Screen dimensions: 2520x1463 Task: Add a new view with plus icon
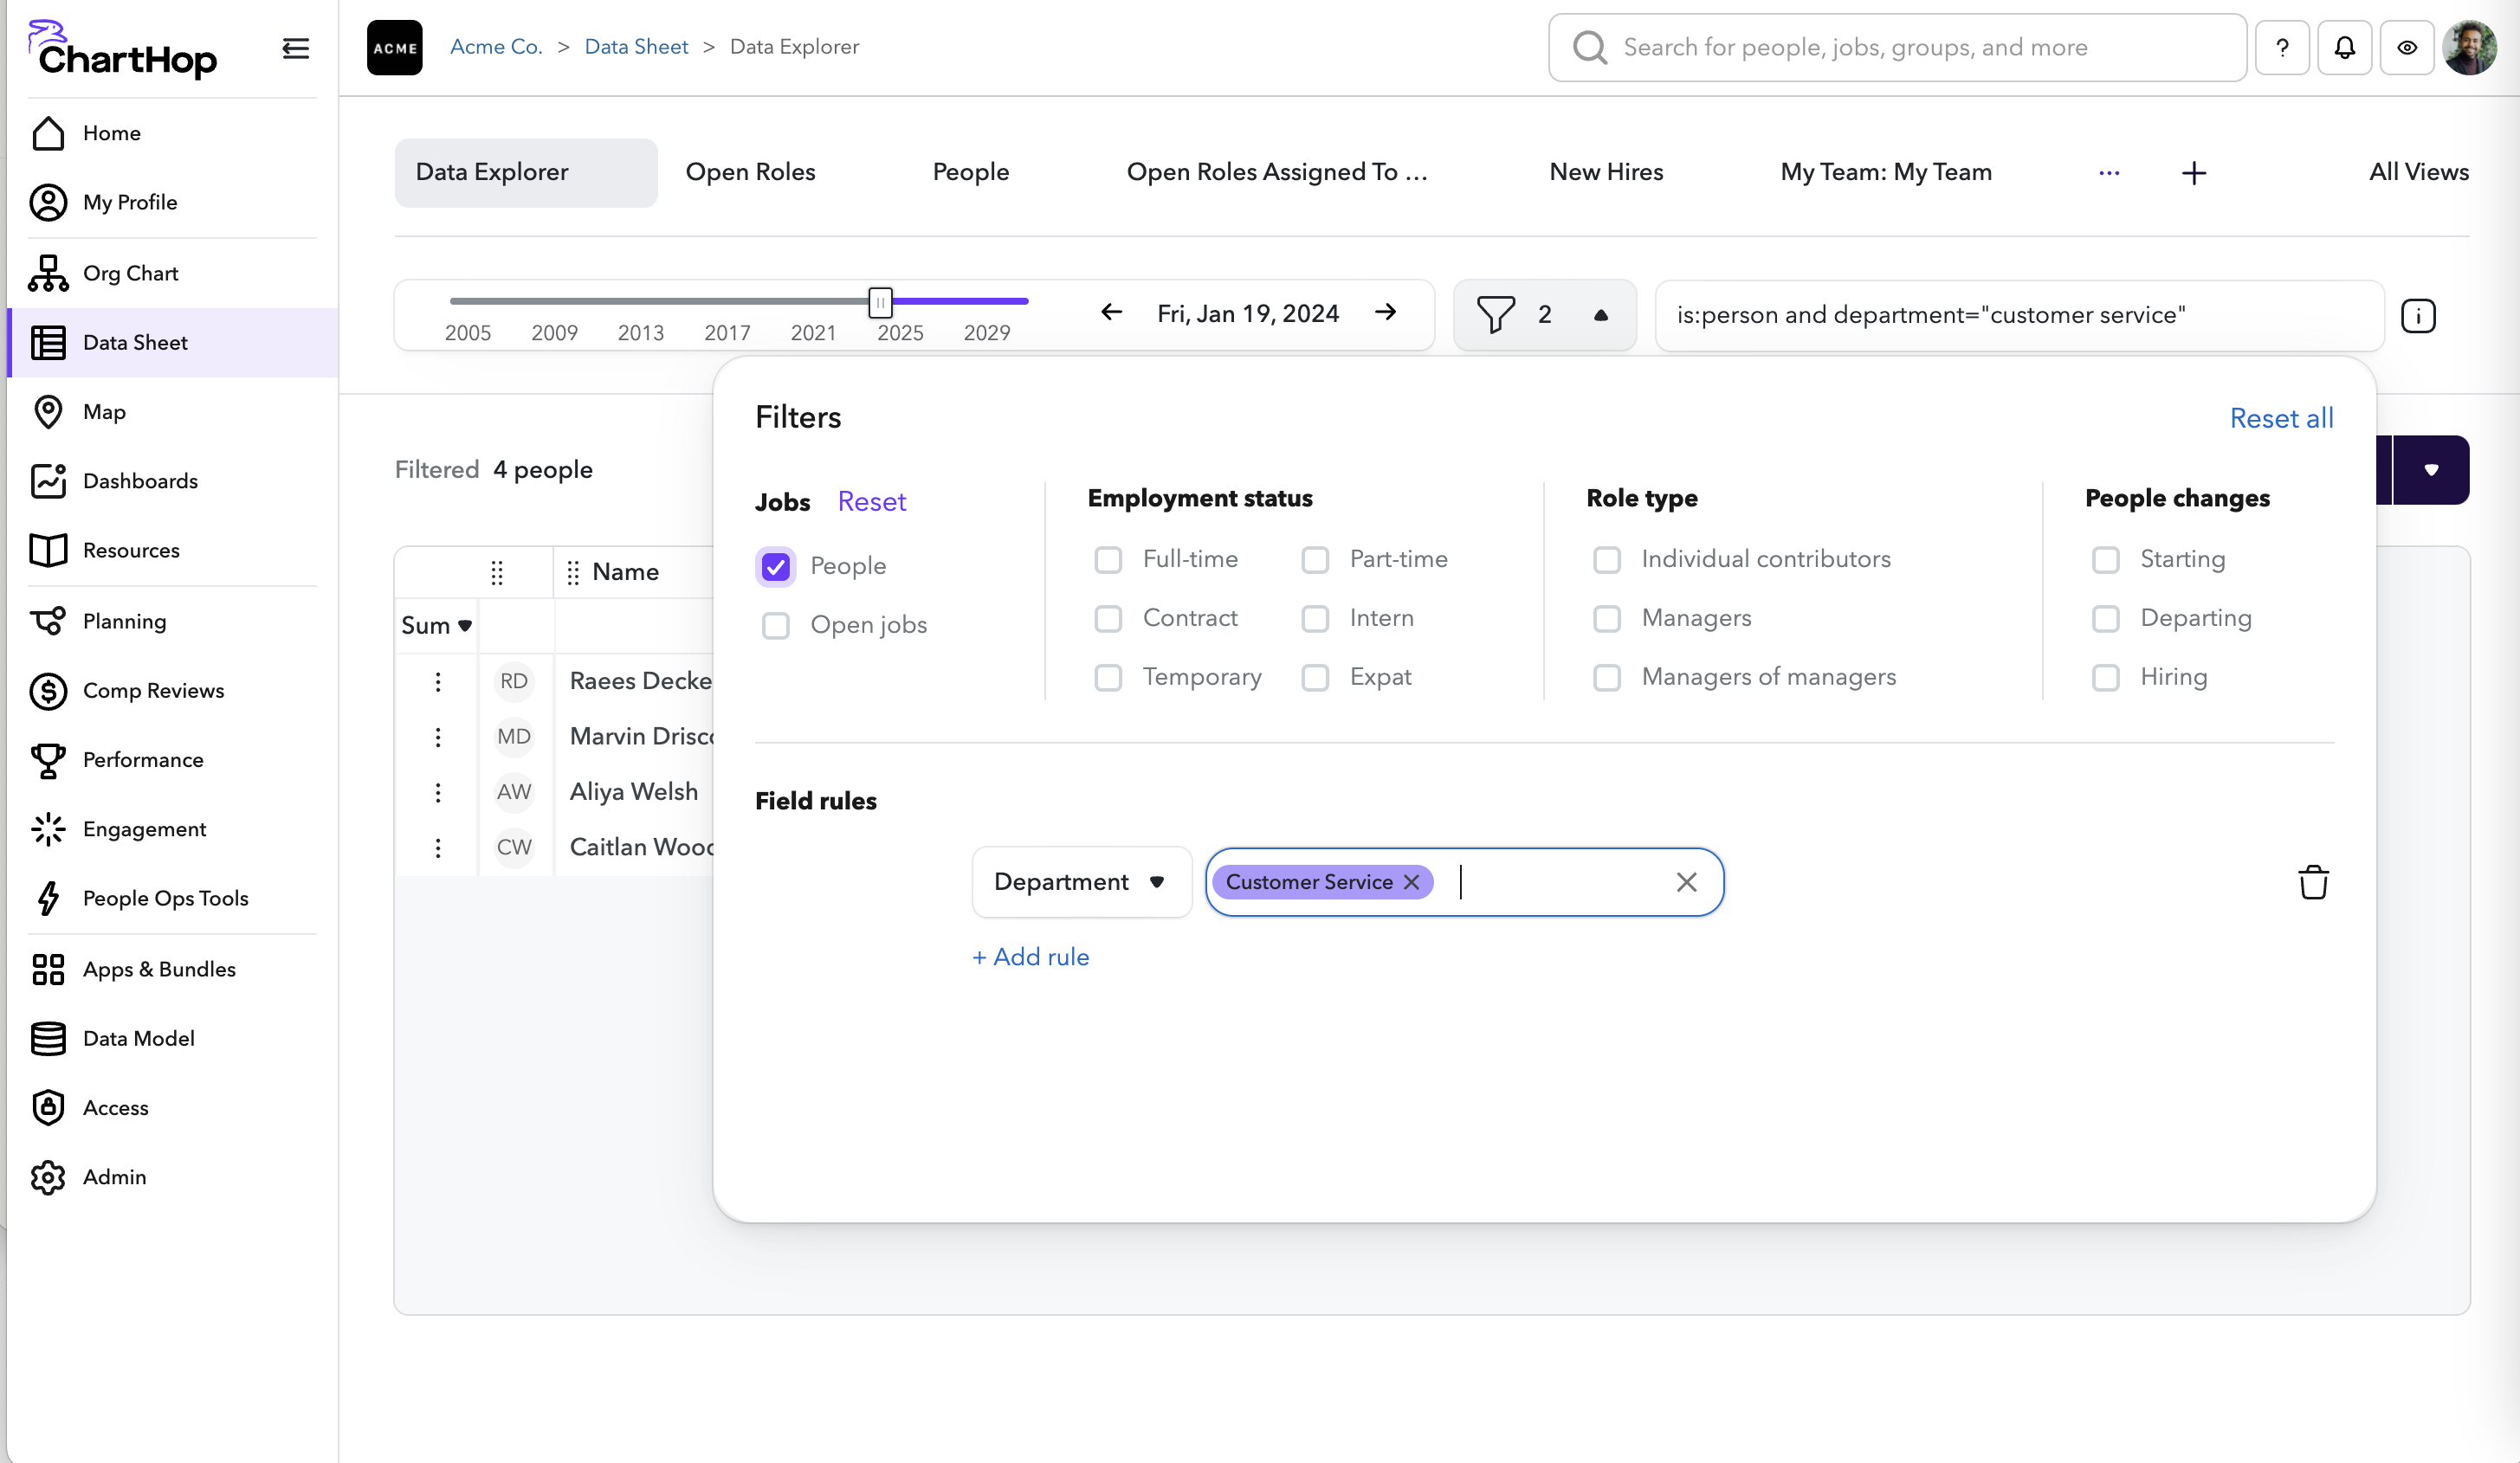[2194, 173]
